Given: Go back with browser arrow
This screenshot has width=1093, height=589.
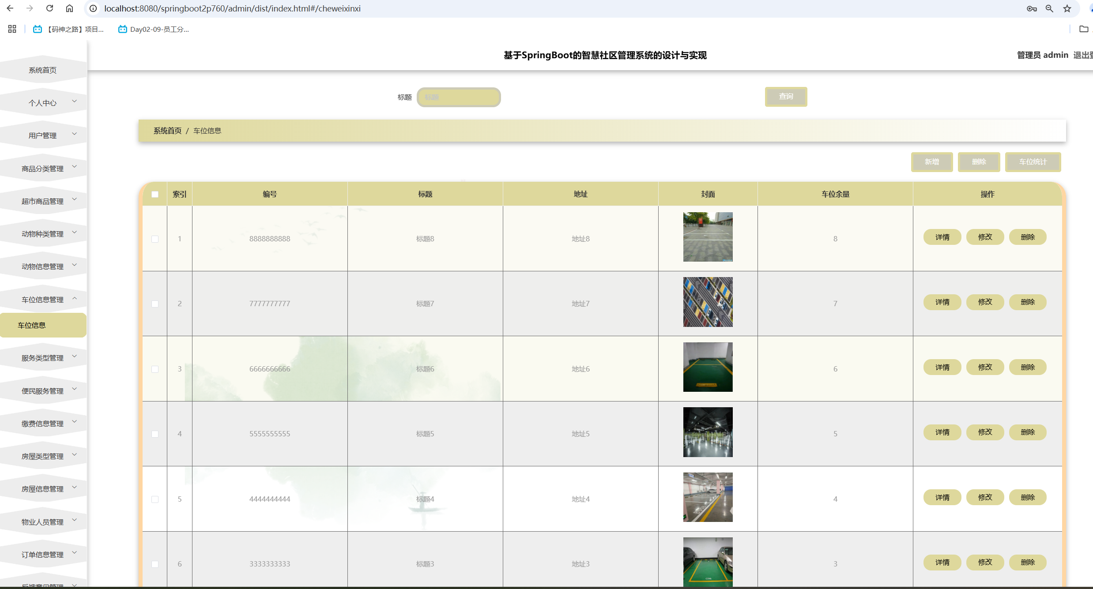Looking at the screenshot, I should pos(10,8).
